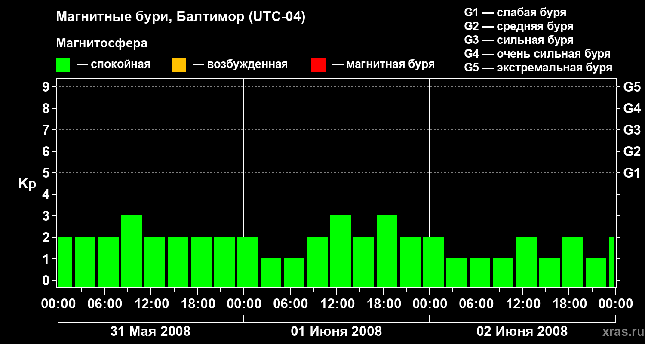645x344 pixels.
Task: Click the '18:00' tick label above 01 Июня 2008
Action: 383,304
